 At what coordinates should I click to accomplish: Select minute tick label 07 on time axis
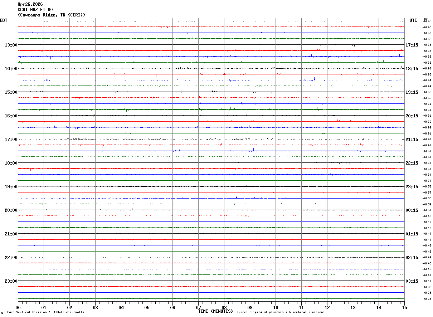coord(198,307)
